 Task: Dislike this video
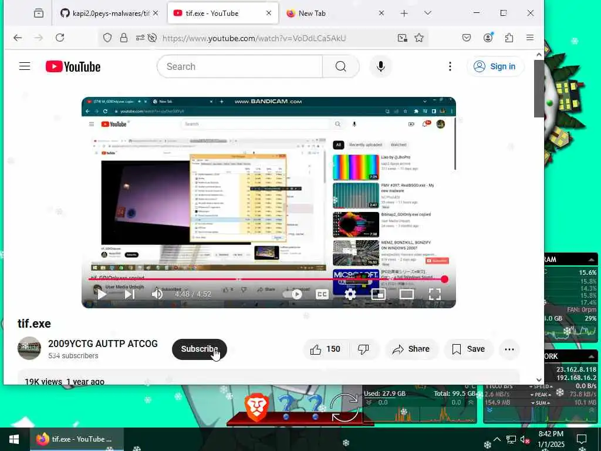click(x=363, y=349)
